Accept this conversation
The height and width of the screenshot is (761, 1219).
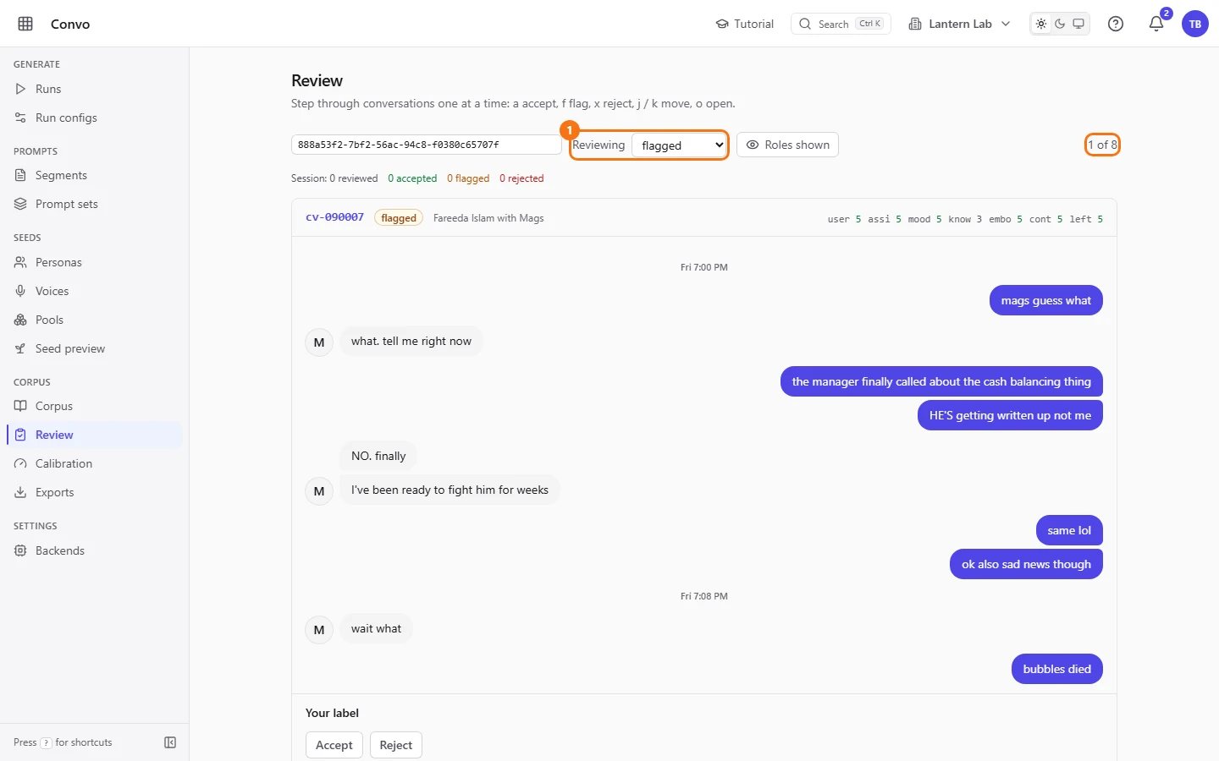click(x=334, y=745)
